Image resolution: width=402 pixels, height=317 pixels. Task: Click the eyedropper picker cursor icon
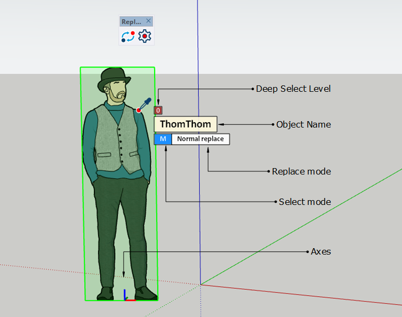[144, 105]
